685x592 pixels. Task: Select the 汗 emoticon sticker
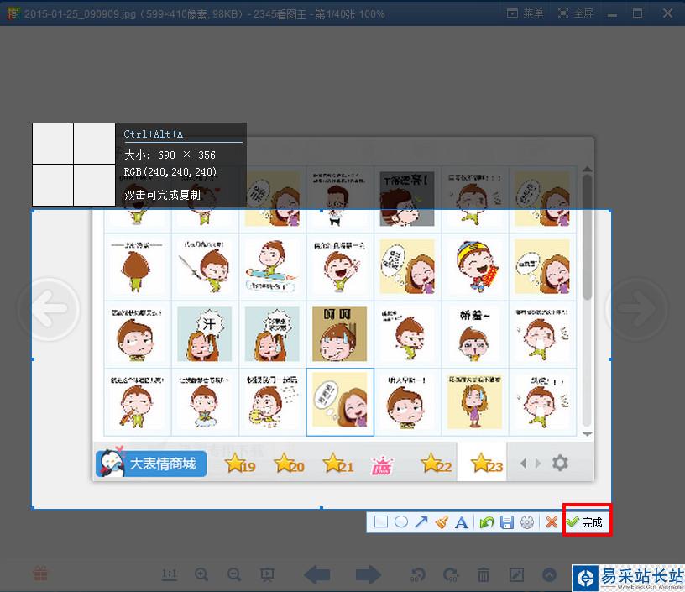(205, 334)
